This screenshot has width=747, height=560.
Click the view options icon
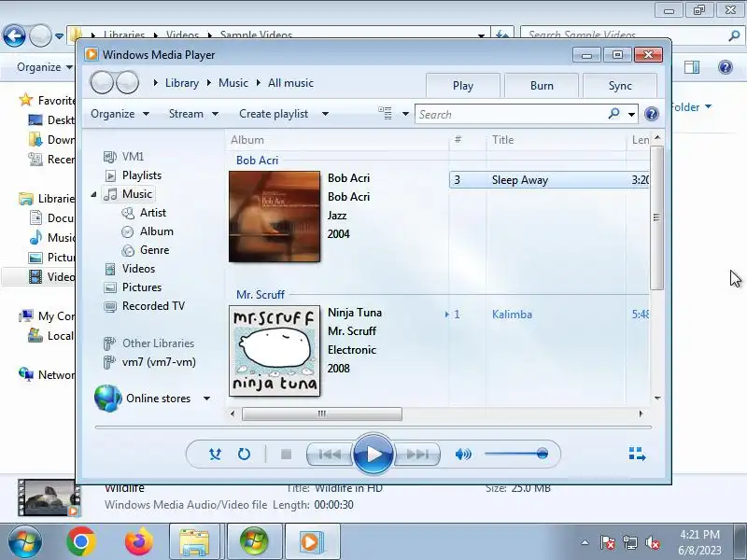click(x=385, y=113)
